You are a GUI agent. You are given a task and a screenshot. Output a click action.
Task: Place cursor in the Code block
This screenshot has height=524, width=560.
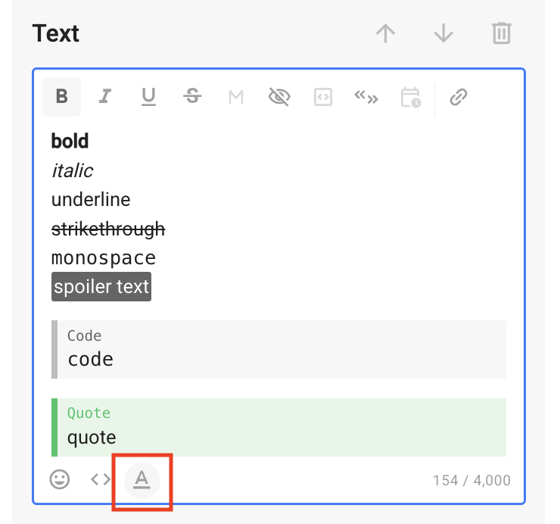280,358
